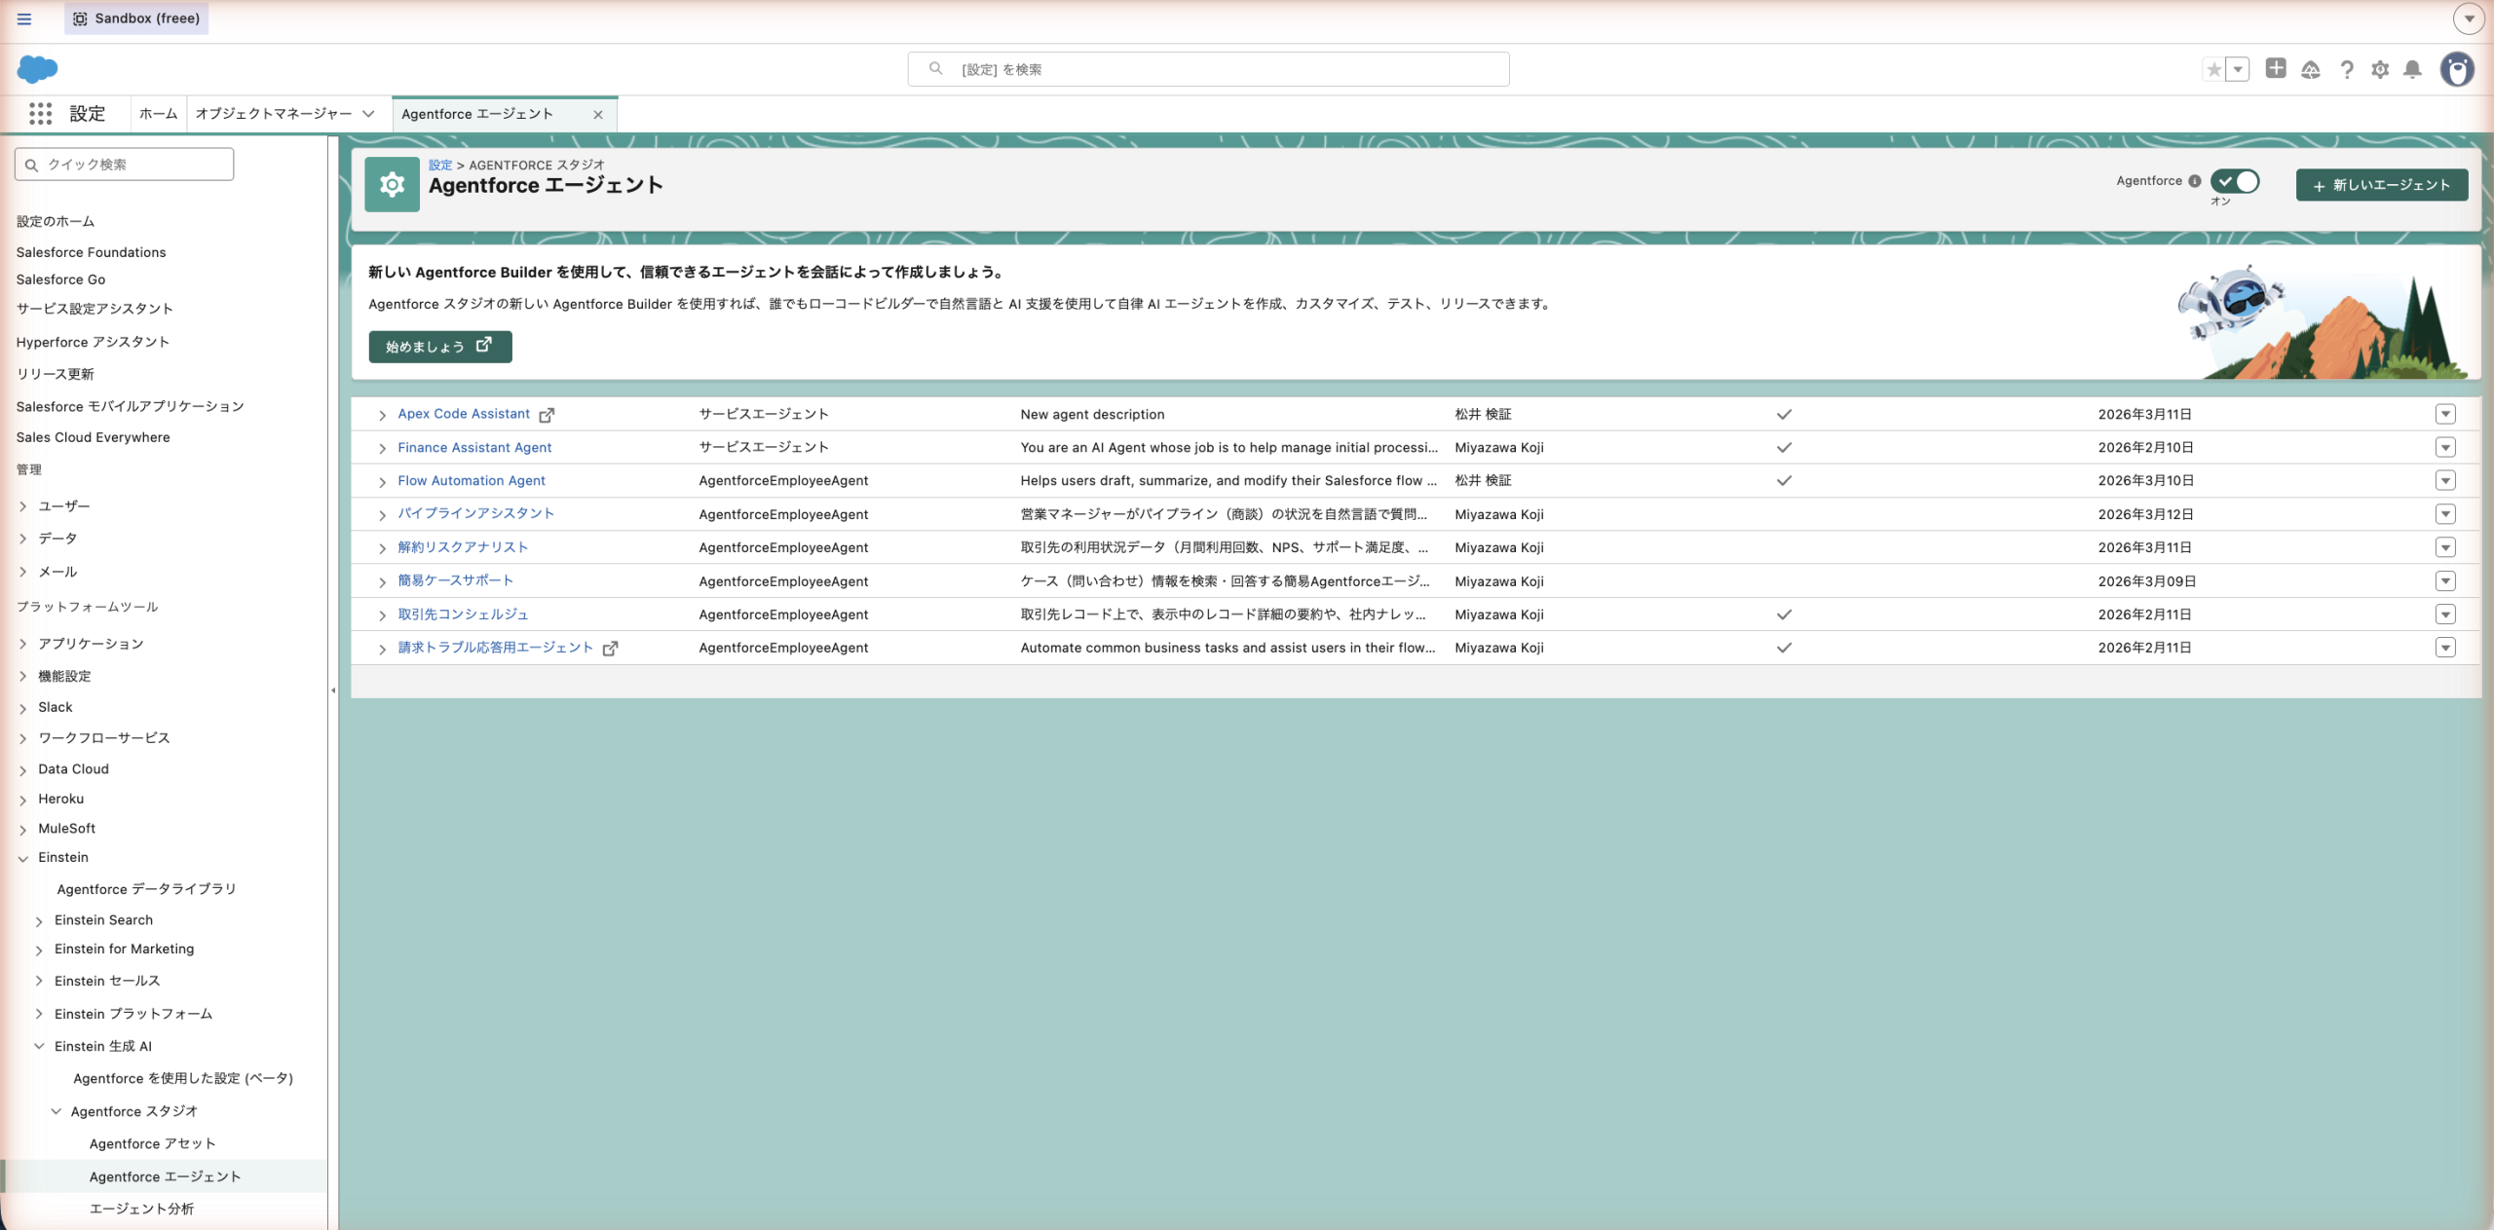Screen dimensions: 2494x1230
Task: Click the notifications bell icon
Action: 2412,69
